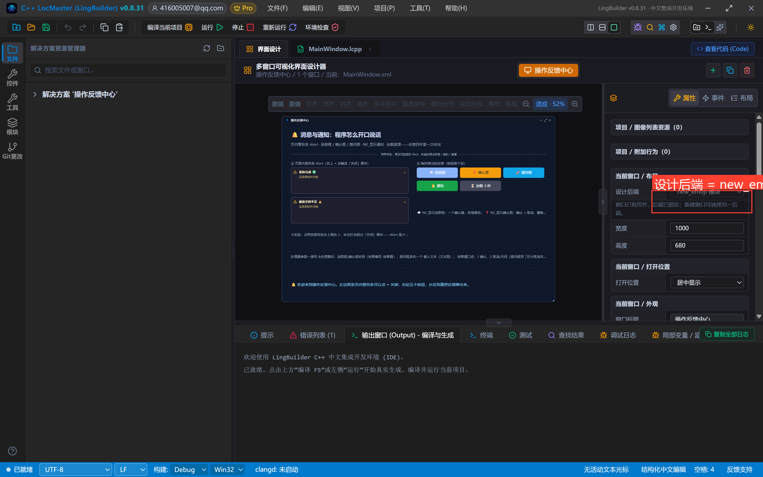Click the red trash delete-window button

(x=747, y=70)
